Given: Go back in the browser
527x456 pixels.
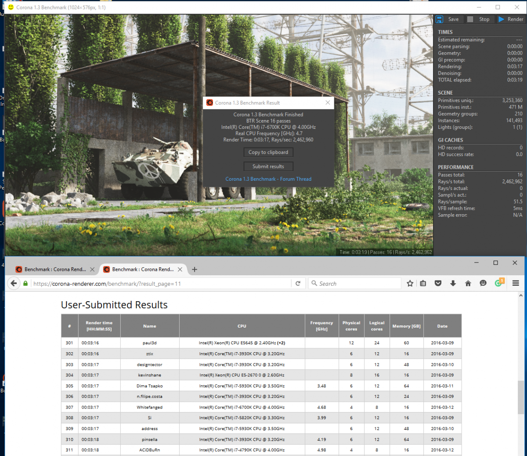Looking at the screenshot, I should (14, 283).
